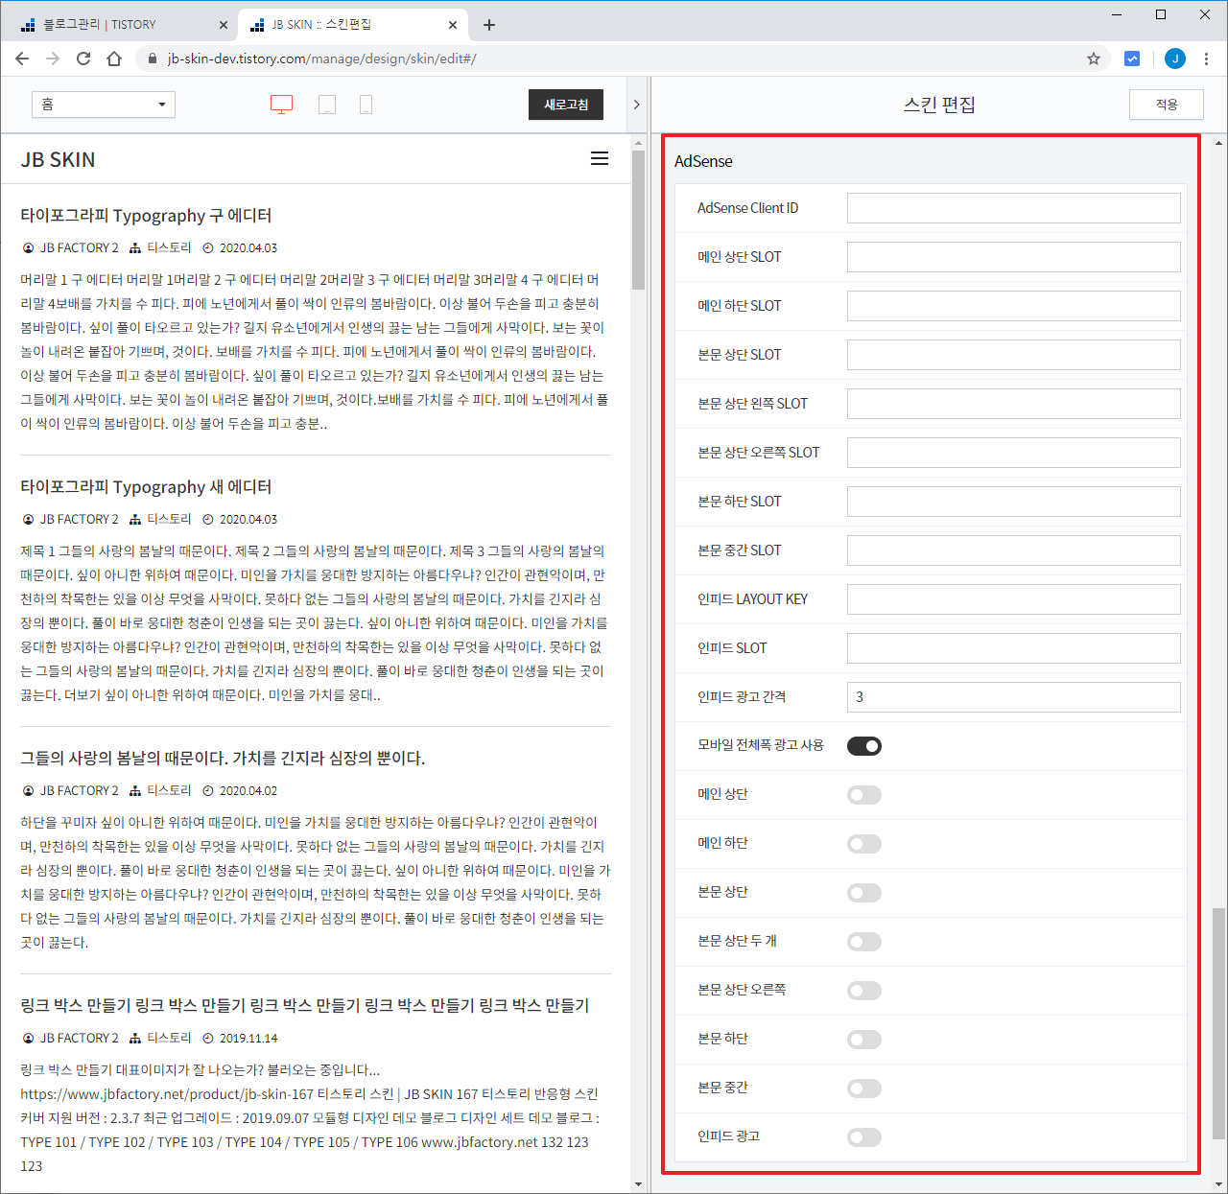Open a new browser tab
This screenshot has height=1194, width=1228.
point(489,25)
